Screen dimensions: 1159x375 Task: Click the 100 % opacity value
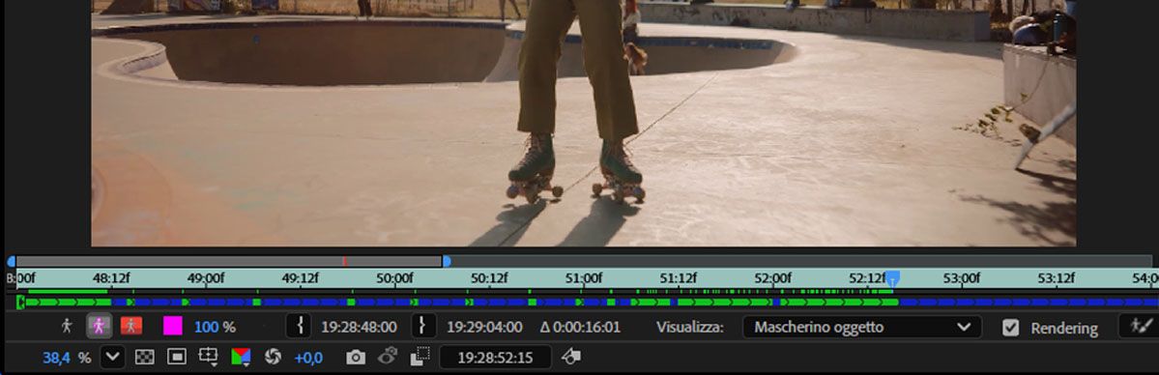coord(215,327)
